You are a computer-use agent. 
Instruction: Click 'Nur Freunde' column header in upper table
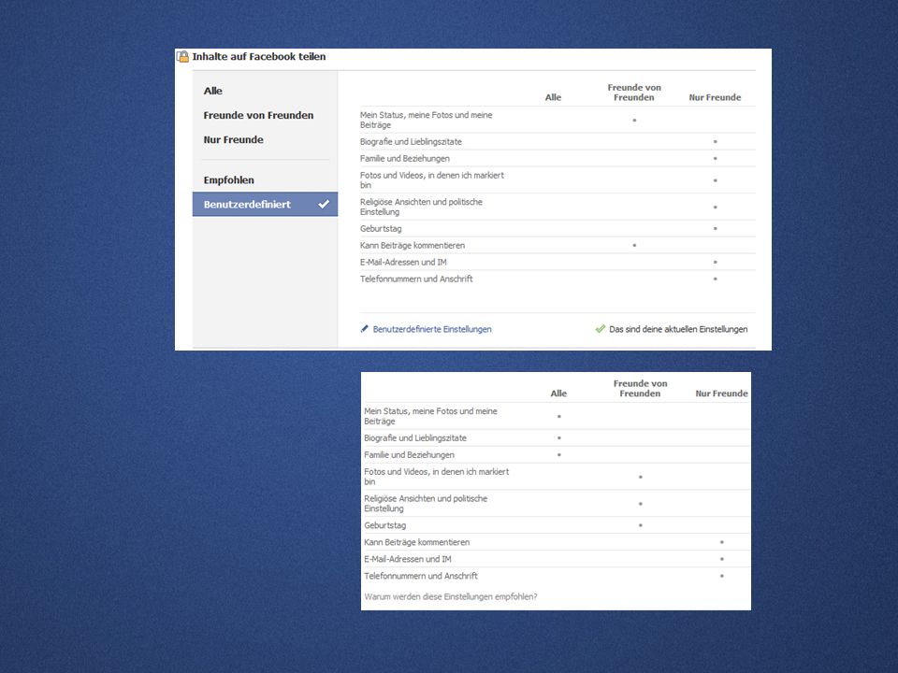[715, 97]
